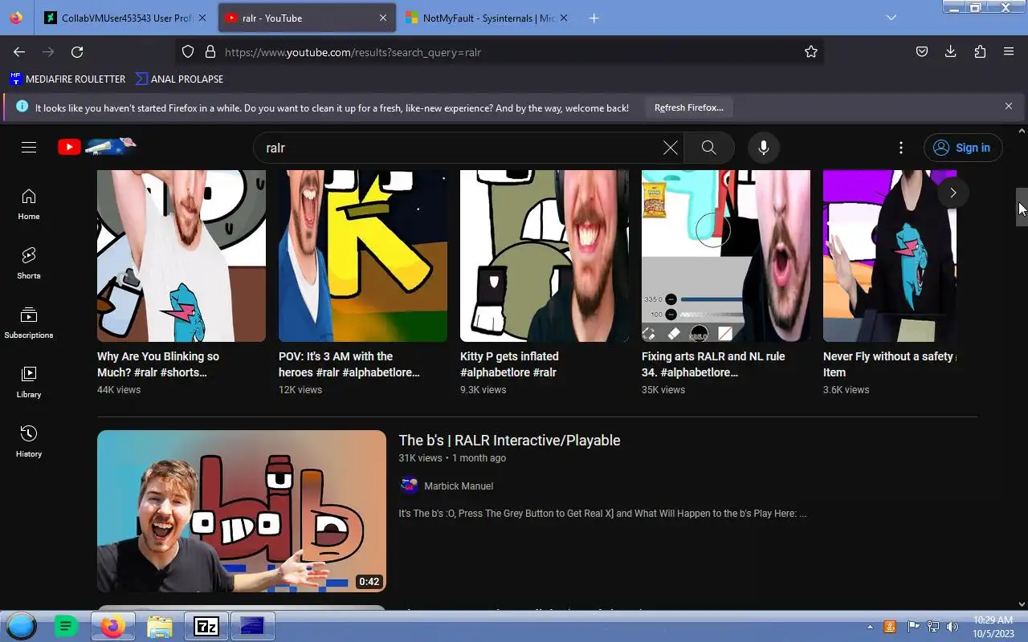Dismiss the Firefox refresh notification
The height and width of the screenshot is (642, 1028).
(1009, 106)
